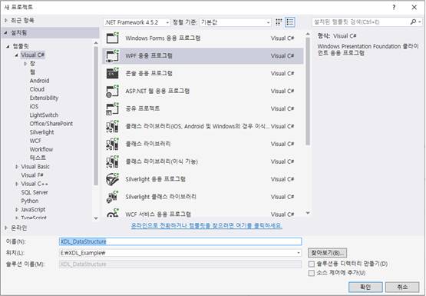Image resolution: width=426 pixels, height=296 pixels.
Task: Click the Silverlight 응용 프로그램 icon
Action: tap(112, 179)
